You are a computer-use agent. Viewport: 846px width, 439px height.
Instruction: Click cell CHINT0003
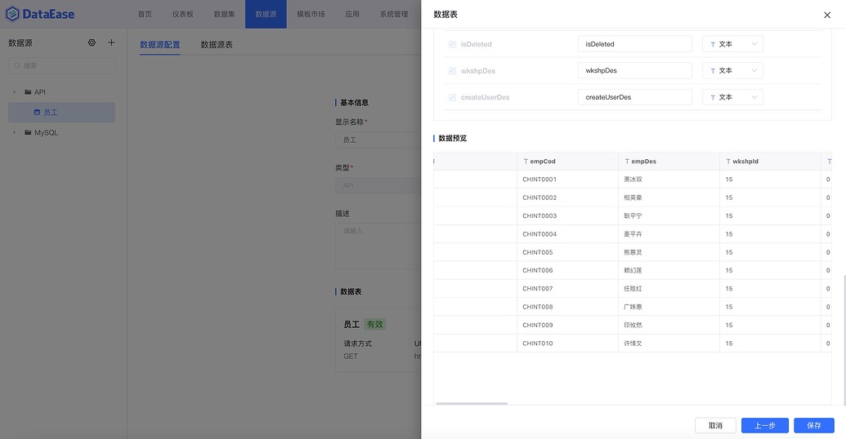[x=567, y=216]
